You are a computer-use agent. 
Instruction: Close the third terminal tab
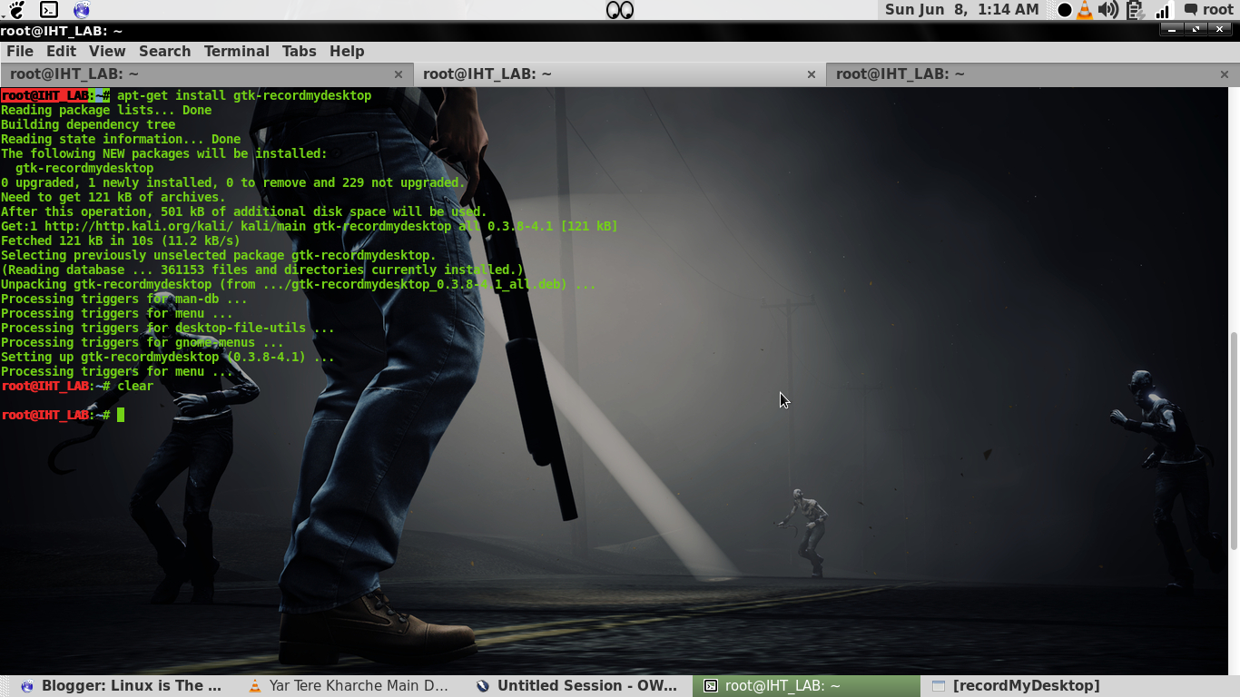pyautogui.click(x=1224, y=74)
